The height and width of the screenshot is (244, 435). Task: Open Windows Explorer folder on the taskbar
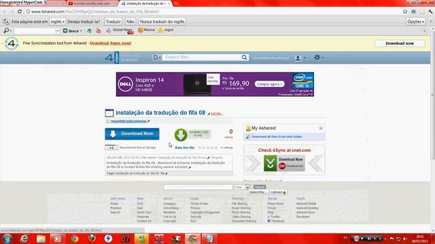pyautogui.click(x=41, y=239)
